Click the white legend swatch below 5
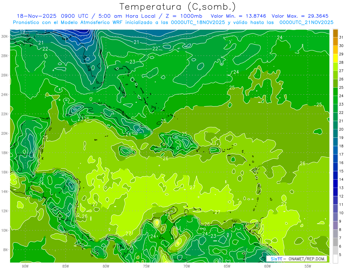 pos(335,259)
